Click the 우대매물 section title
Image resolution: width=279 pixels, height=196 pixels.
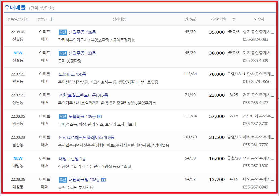coord(15,8)
